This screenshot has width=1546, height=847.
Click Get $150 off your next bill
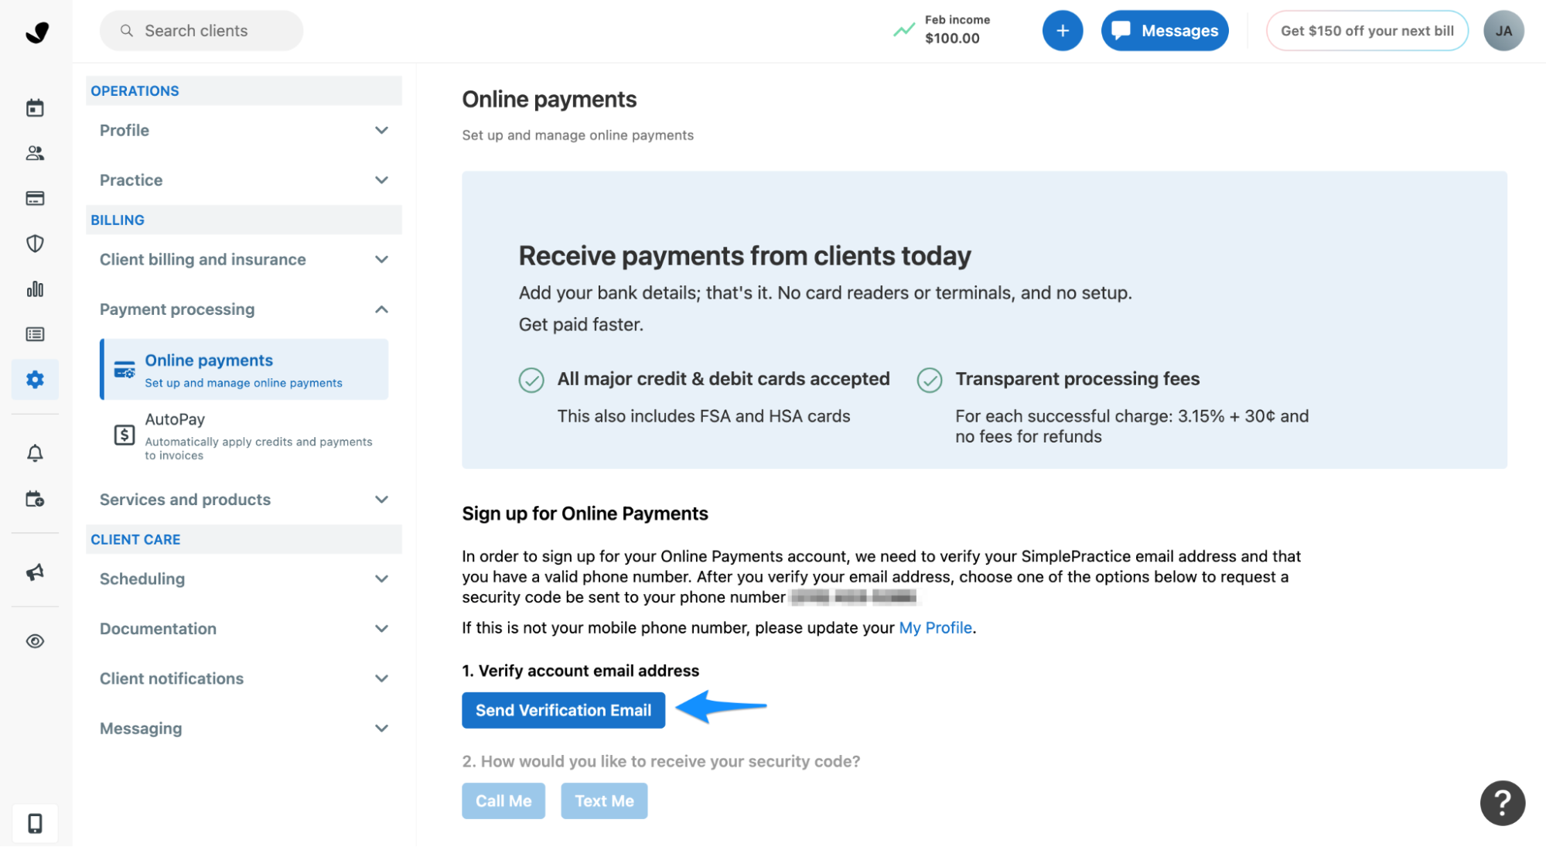tap(1367, 30)
